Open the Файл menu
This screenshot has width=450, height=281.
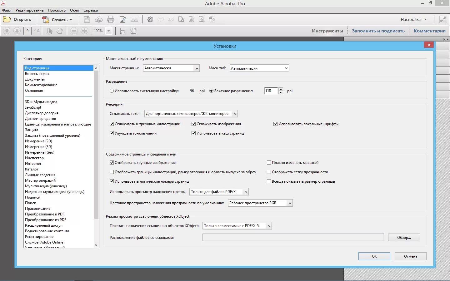7,10
